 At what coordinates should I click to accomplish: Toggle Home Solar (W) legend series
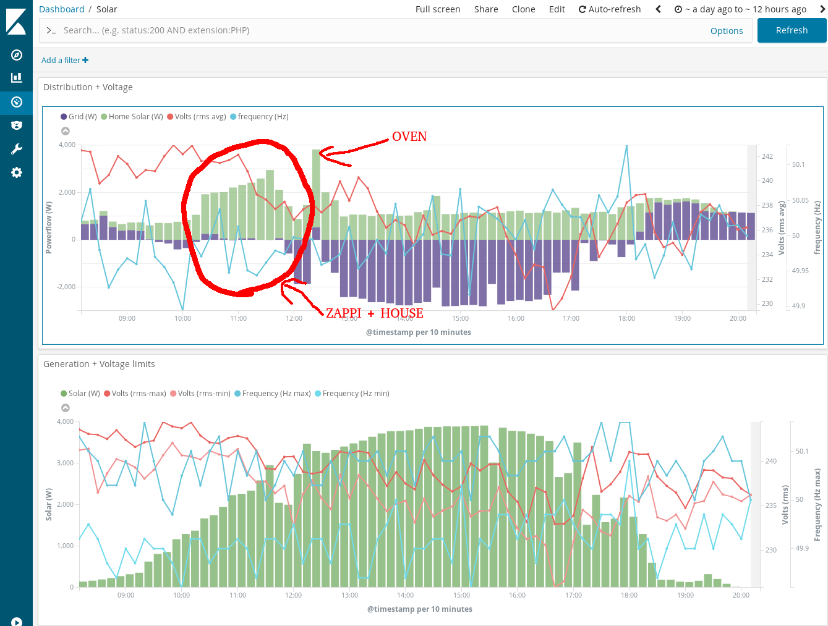[132, 117]
